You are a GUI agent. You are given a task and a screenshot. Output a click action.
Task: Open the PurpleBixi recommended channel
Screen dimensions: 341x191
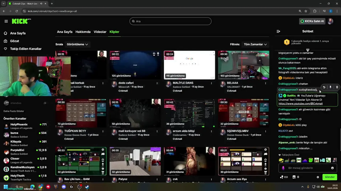[x=25, y=152]
